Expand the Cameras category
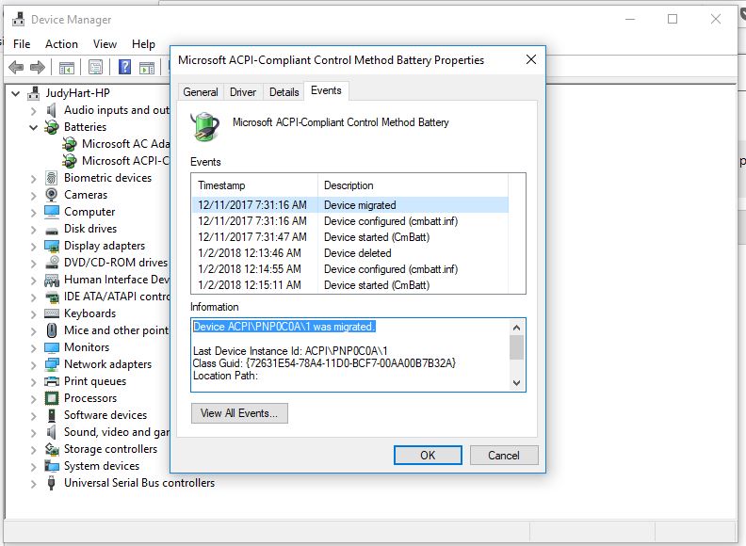The height and width of the screenshot is (546, 746). coord(33,195)
